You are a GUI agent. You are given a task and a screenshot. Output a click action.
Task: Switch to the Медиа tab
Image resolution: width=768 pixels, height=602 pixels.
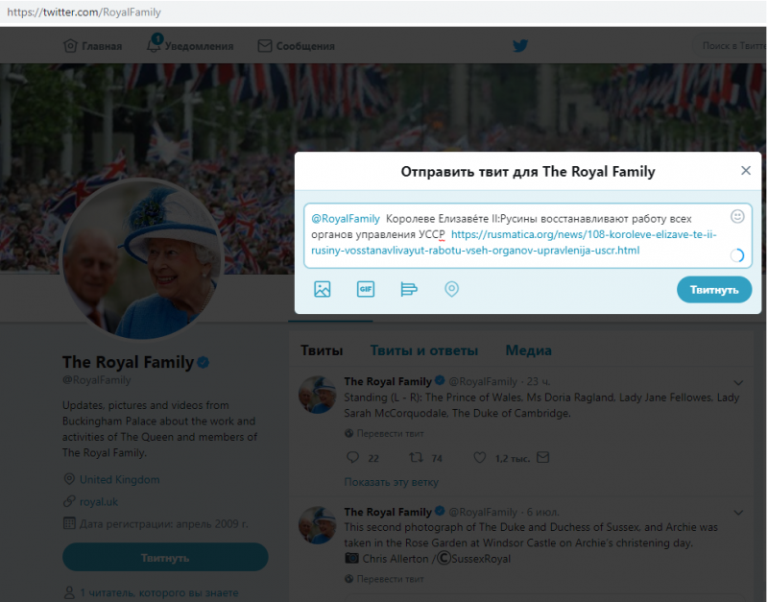(529, 350)
